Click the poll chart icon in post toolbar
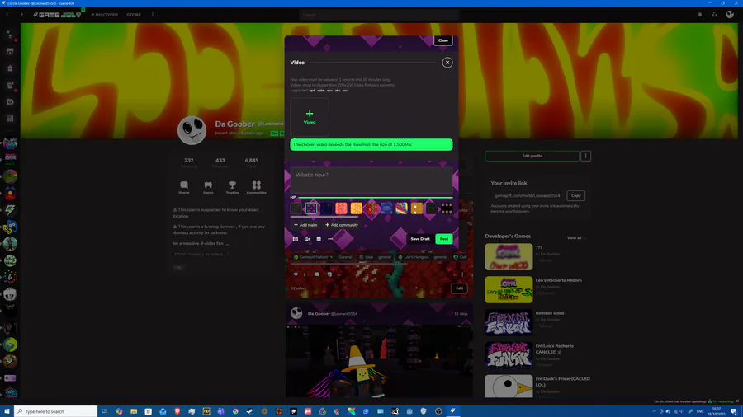 [x=307, y=239]
